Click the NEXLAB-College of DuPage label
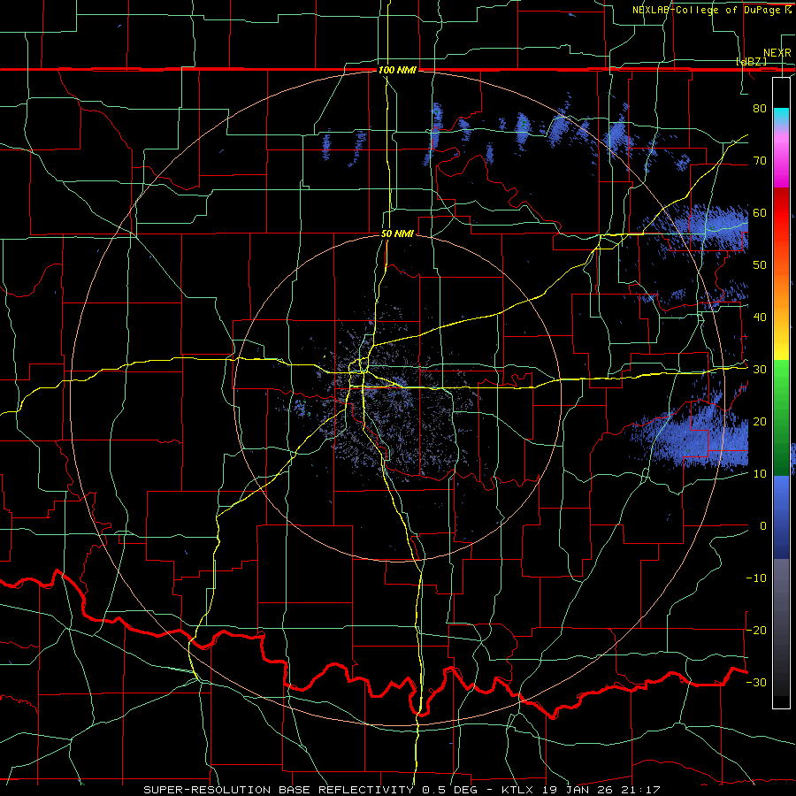This screenshot has height=796, width=796. pyautogui.click(x=706, y=10)
